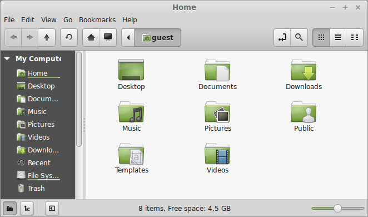Screen dimensions: 368x217
Task: Open Home in the sidebar
Action: pos(38,73)
